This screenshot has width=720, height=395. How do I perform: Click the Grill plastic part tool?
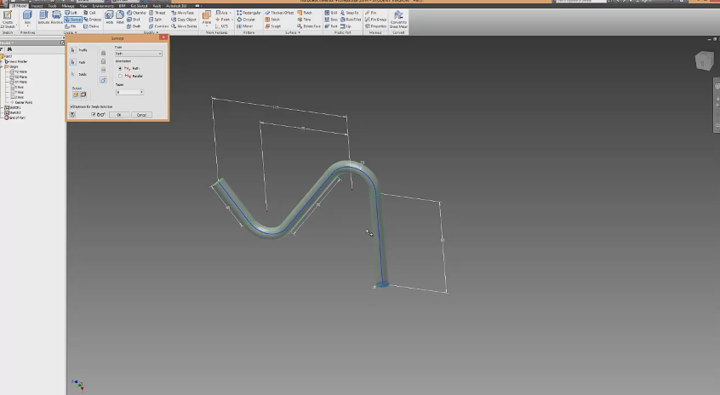click(331, 13)
